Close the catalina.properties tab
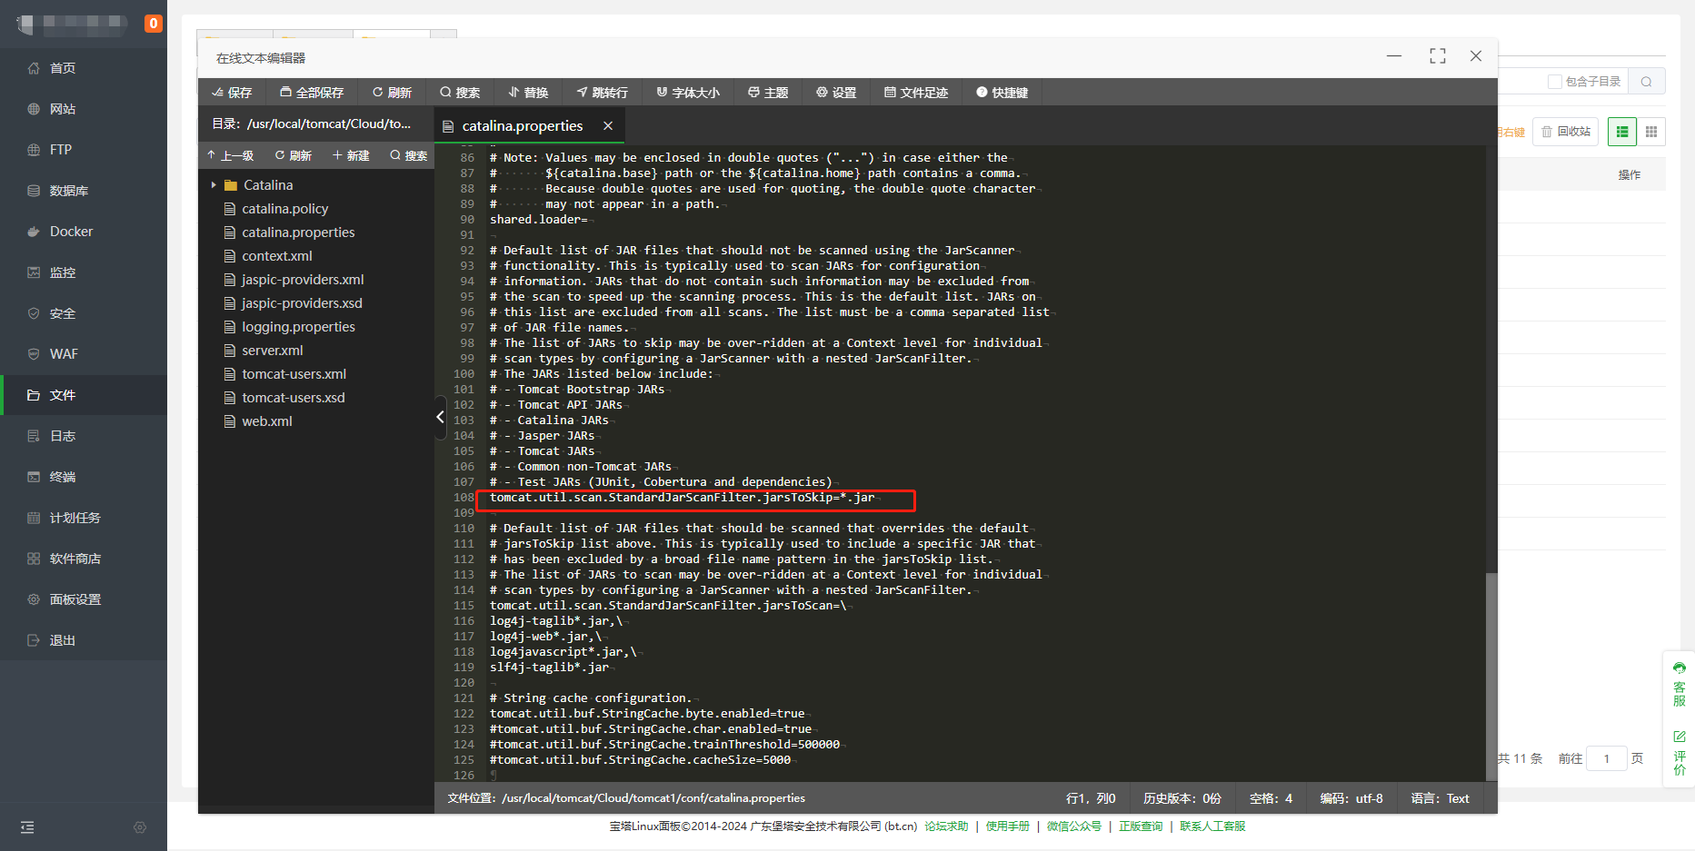Viewport: 1695px width, 851px height. (x=608, y=126)
